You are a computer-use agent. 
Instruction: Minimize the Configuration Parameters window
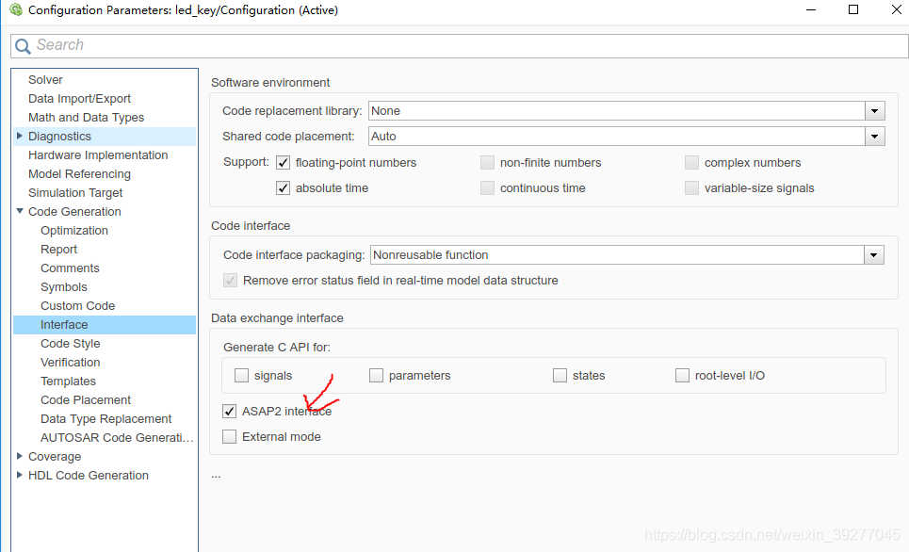coord(811,9)
